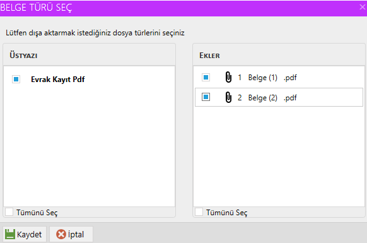Select the Belge (1) .pdf row
The height and width of the screenshot is (243, 367).
coord(279,78)
